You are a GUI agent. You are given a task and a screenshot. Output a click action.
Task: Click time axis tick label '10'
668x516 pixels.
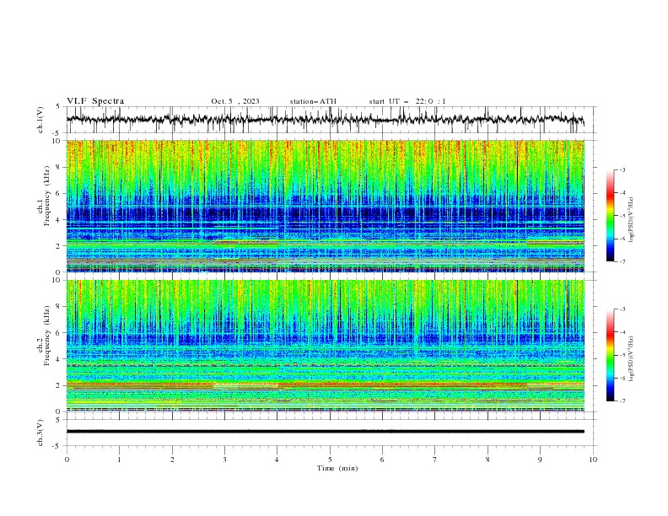[593, 460]
